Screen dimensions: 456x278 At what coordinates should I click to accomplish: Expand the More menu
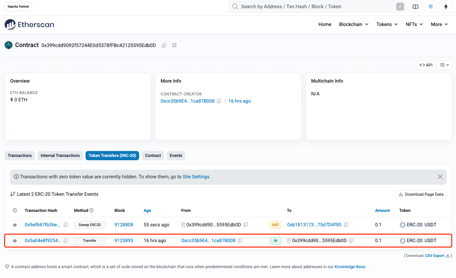coord(440,24)
